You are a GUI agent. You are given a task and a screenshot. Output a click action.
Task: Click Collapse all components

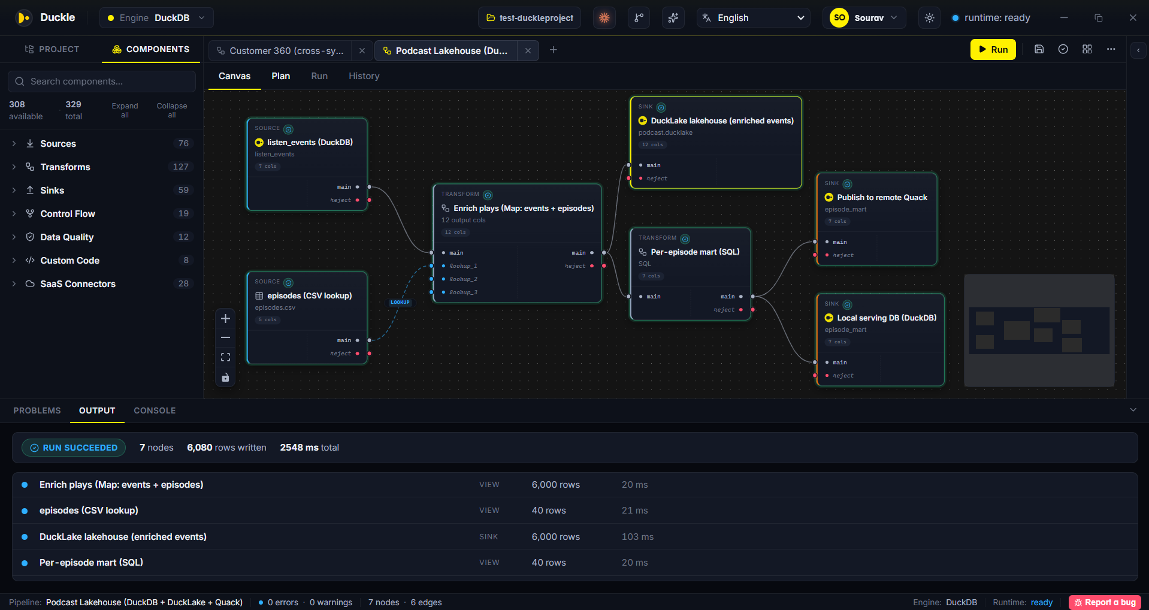[x=172, y=110]
